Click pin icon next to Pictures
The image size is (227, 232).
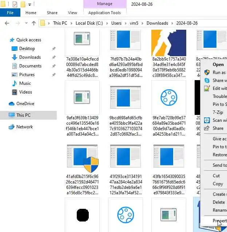(54, 75)
